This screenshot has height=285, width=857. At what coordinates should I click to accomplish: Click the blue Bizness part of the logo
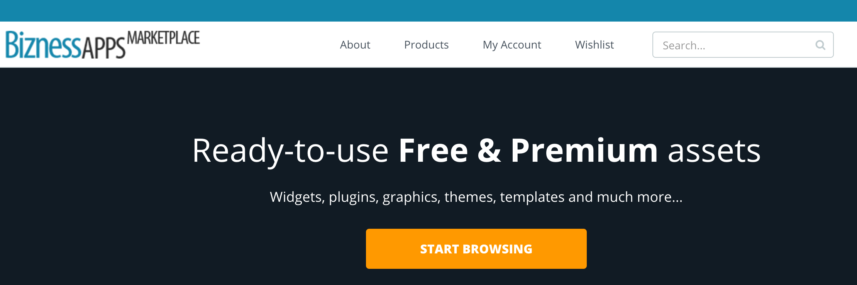coord(43,45)
